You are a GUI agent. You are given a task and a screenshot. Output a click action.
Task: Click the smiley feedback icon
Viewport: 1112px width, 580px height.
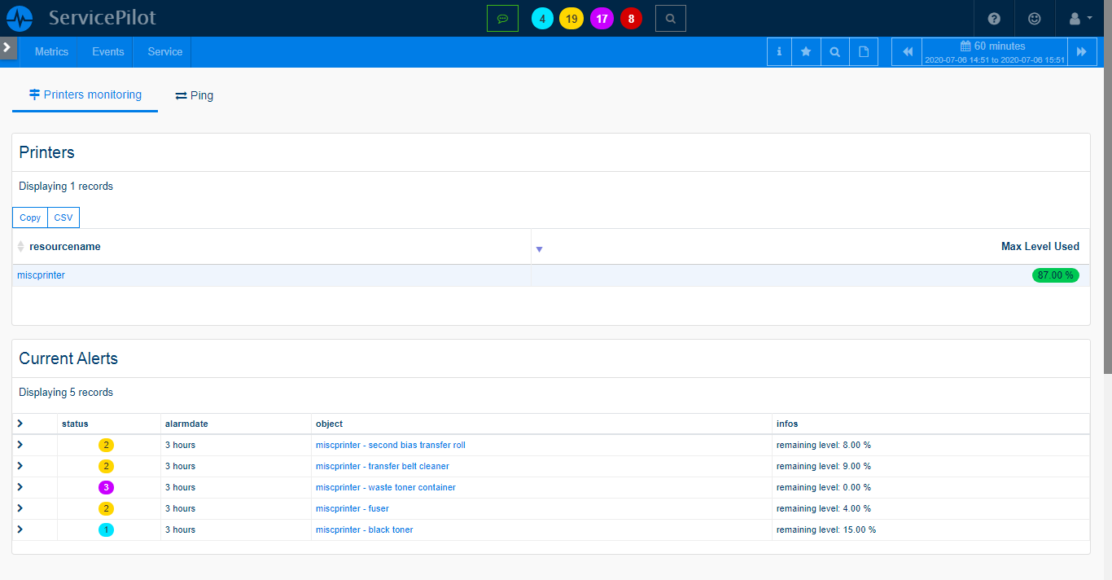[1034, 18]
